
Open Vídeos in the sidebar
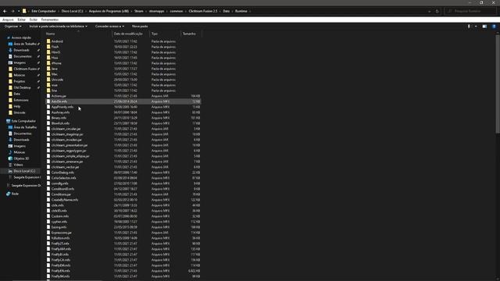pos(18,165)
